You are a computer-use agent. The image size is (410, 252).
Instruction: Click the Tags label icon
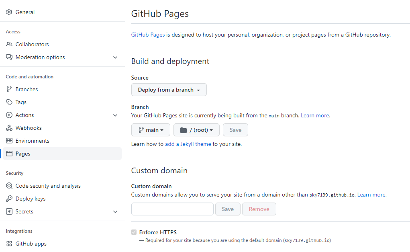tap(9, 102)
